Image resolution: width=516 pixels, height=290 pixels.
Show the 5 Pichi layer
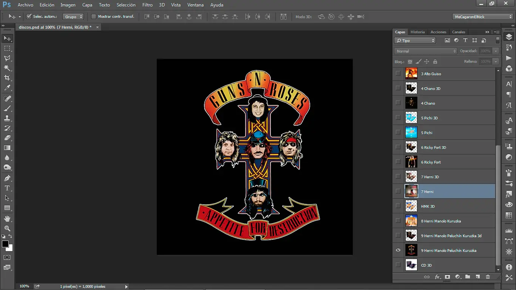[x=398, y=132]
